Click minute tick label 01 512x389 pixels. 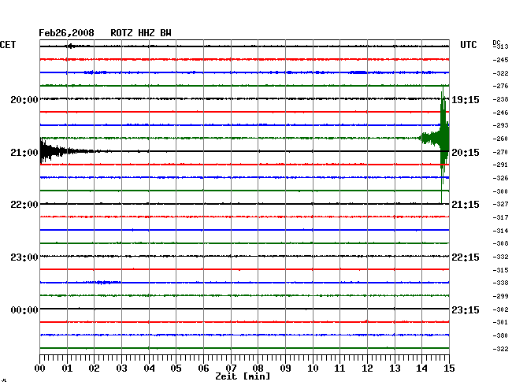point(67,369)
